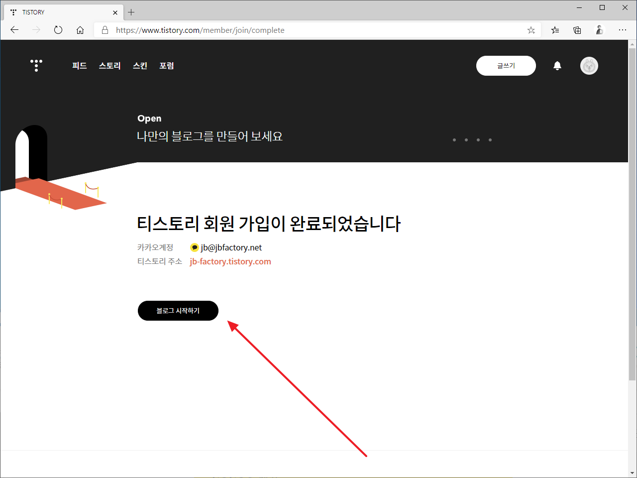Open the 스토리 menu
The width and height of the screenshot is (637, 478).
pyautogui.click(x=110, y=66)
